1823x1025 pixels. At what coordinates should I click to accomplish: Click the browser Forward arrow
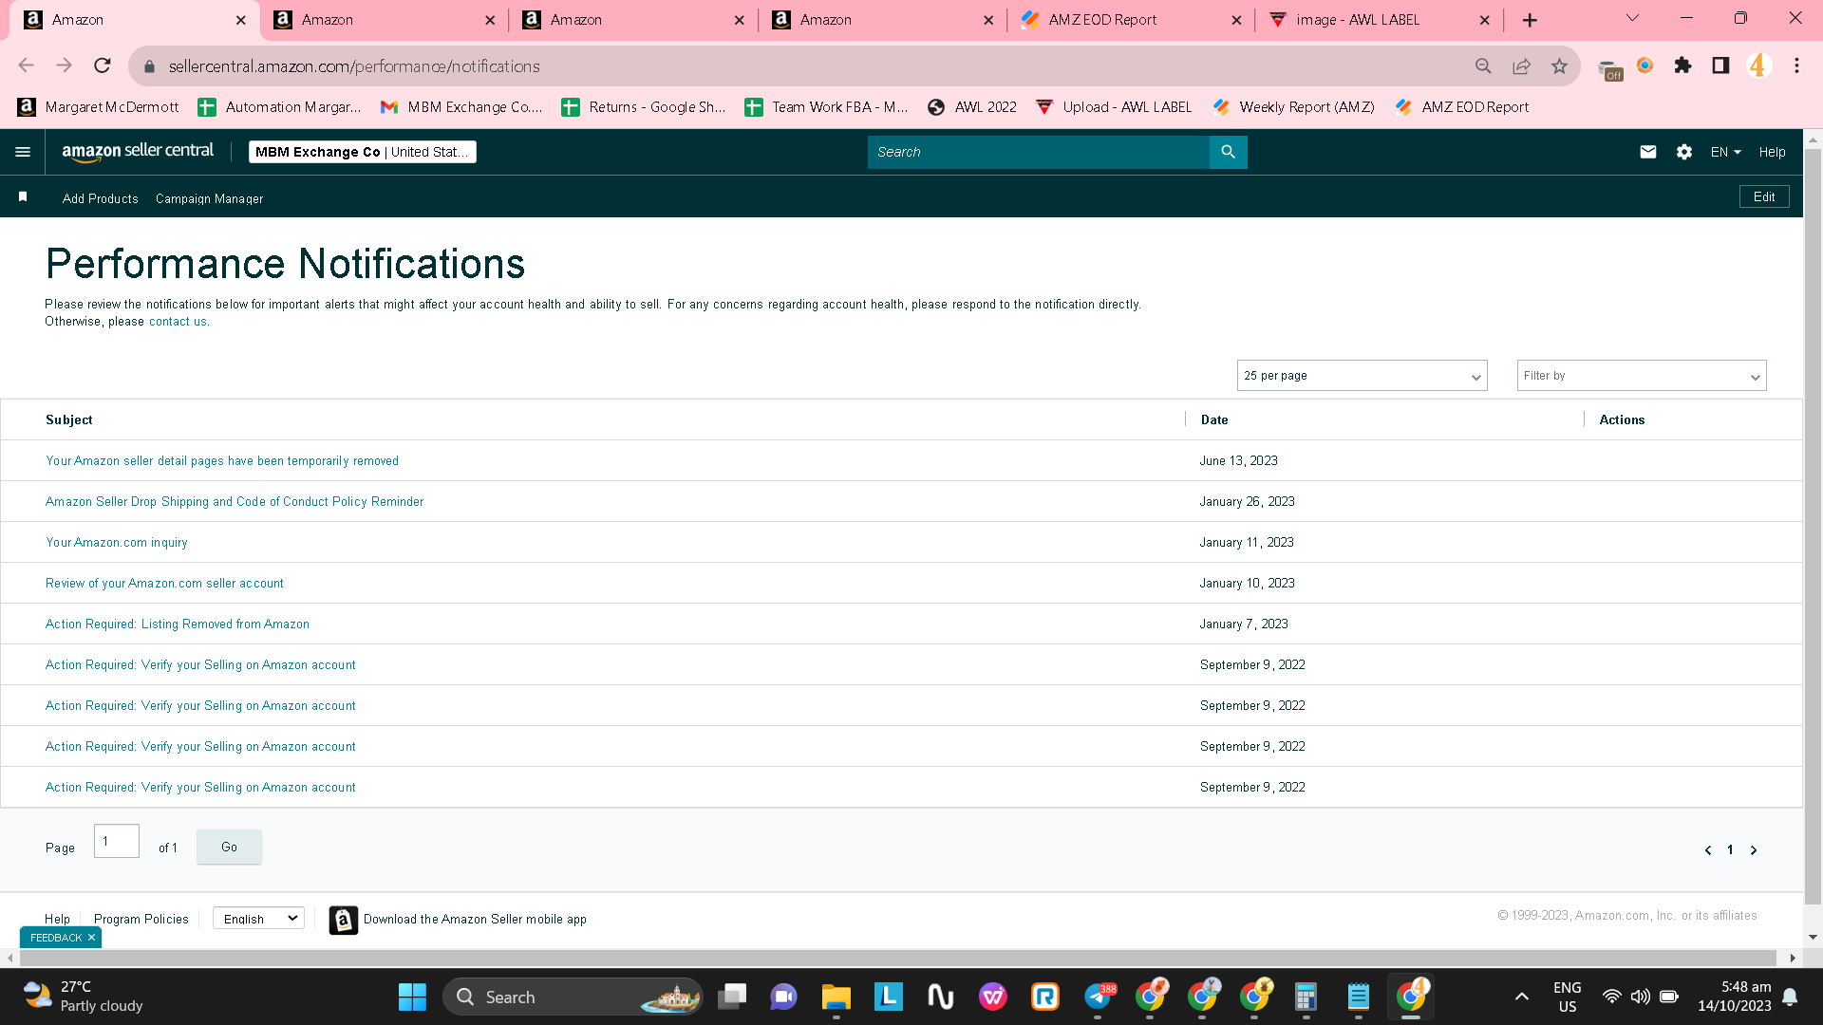(x=64, y=65)
